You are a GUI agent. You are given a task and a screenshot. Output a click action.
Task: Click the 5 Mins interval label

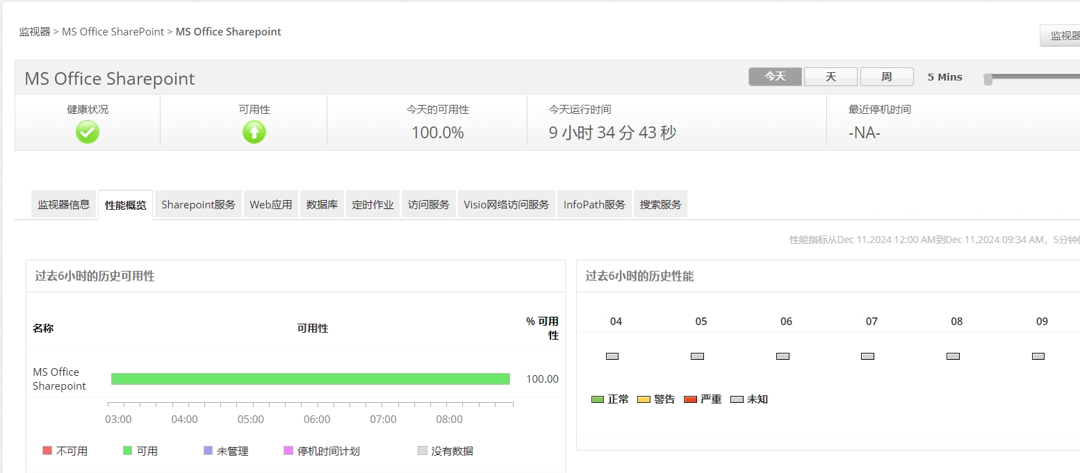point(945,77)
